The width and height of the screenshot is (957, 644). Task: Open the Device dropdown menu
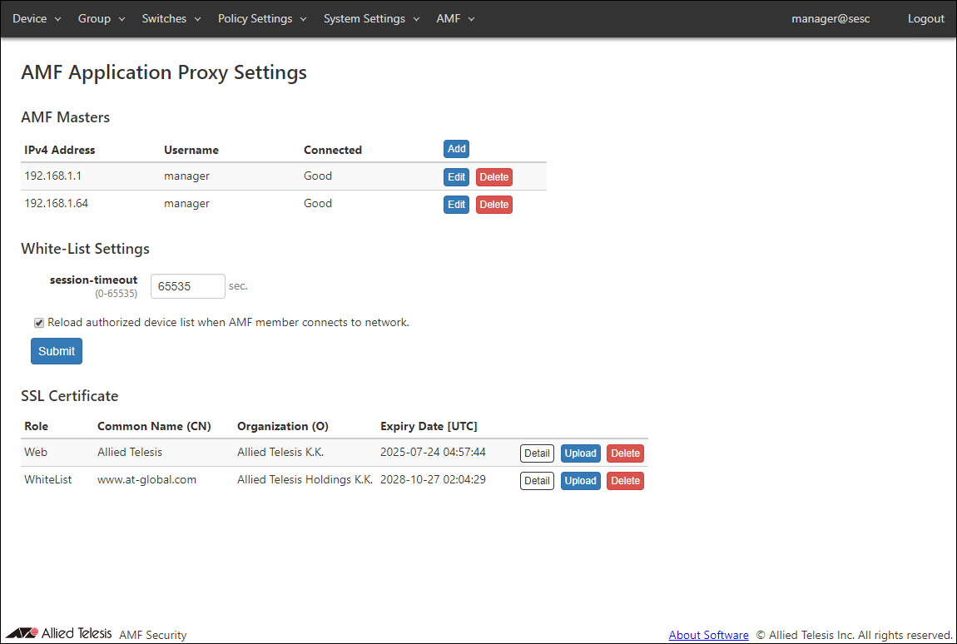coord(37,18)
